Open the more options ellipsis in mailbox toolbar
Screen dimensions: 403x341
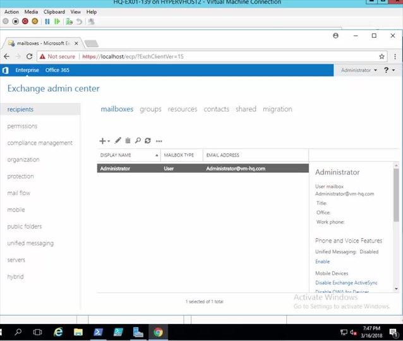(x=159, y=141)
